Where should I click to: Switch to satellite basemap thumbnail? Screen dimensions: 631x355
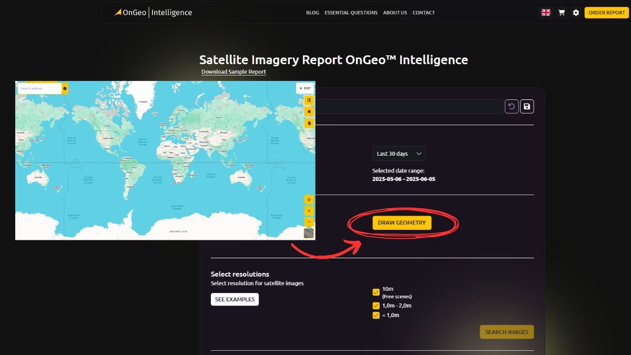[x=309, y=234]
